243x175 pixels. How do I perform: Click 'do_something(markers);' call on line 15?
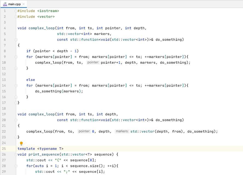(x=59, y=91)
